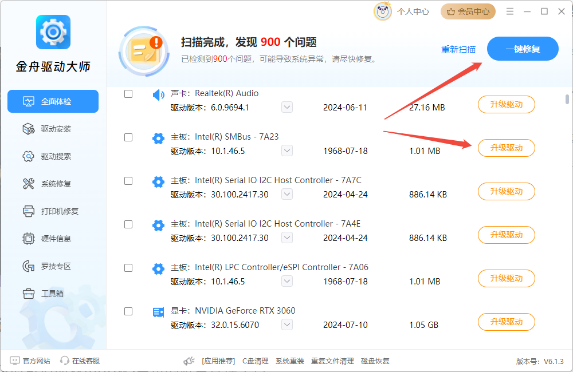Open the 驱动安装 section

[53, 129]
